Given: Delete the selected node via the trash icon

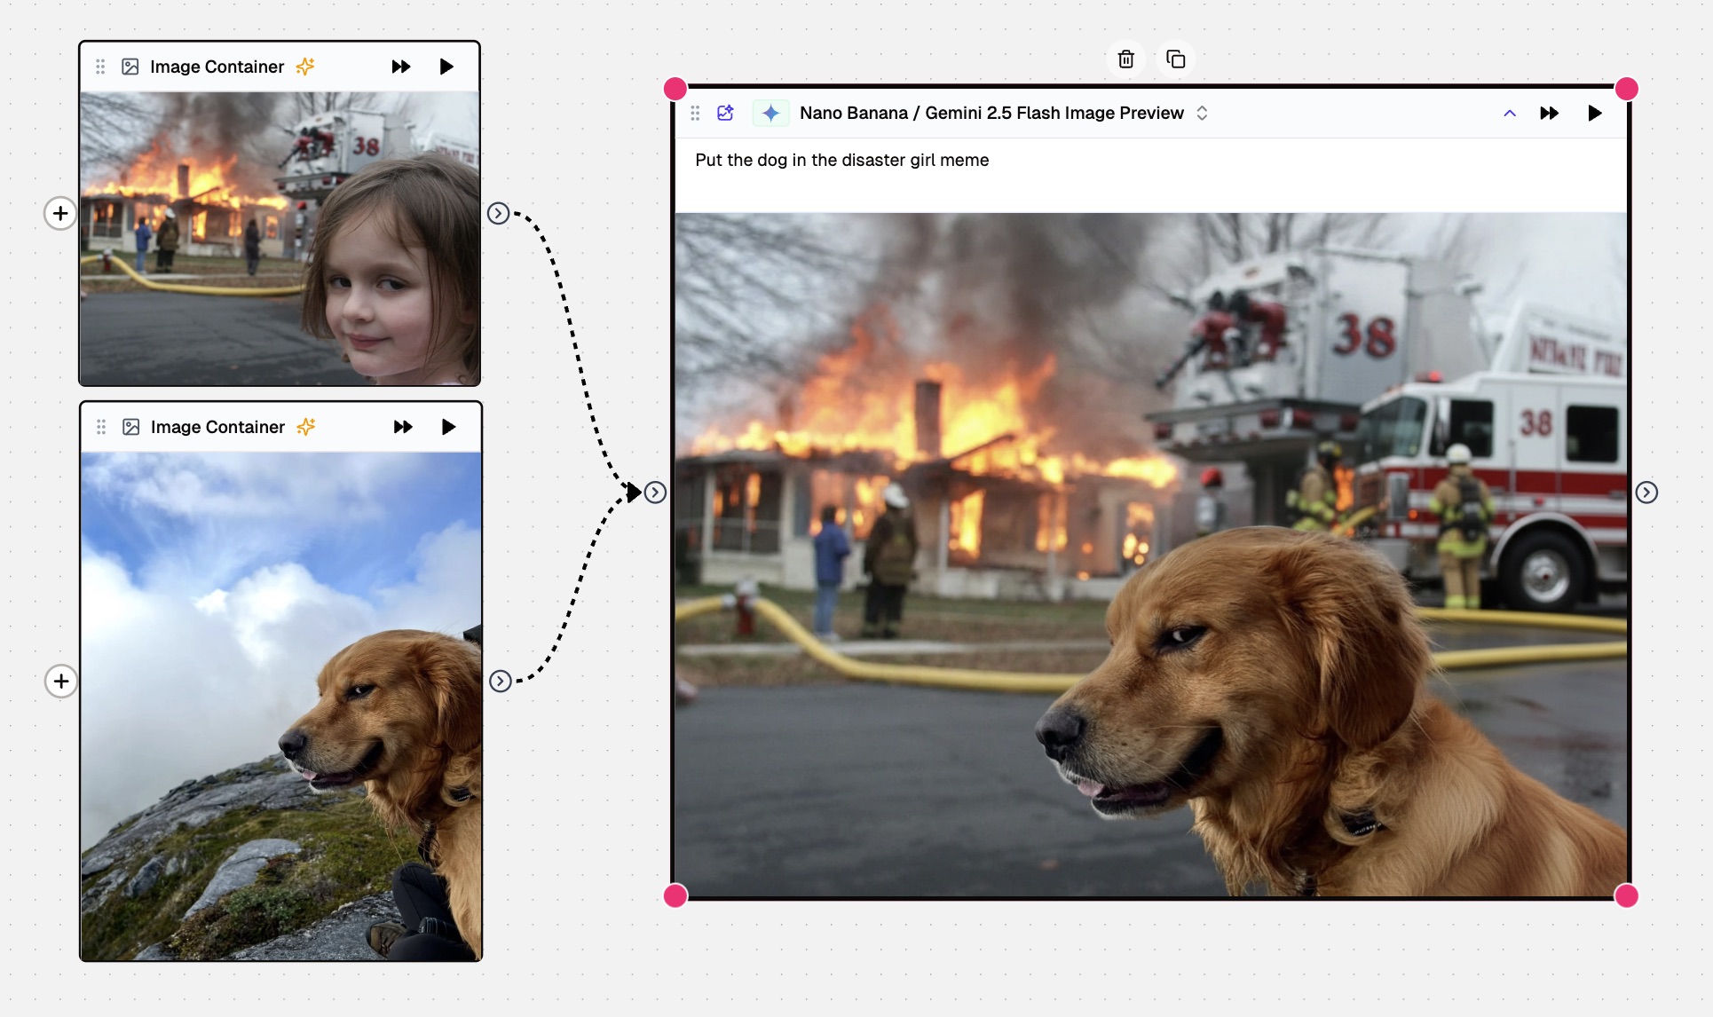Looking at the screenshot, I should (1125, 59).
